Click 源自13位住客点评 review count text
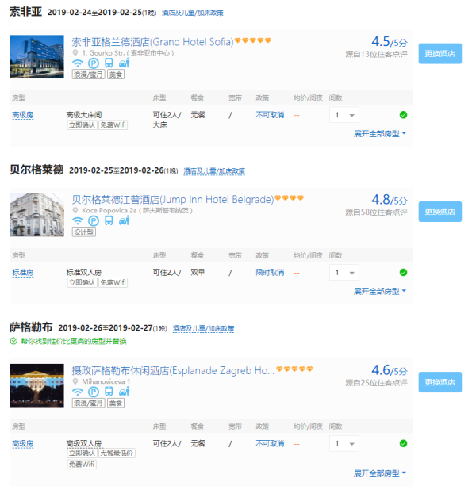The height and width of the screenshot is (490, 476). click(376, 55)
